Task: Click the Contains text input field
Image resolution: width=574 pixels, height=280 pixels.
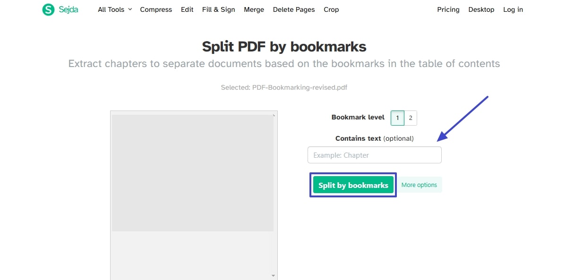Action: pos(374,155)
